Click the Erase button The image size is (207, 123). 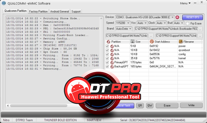tap(167, 106)
